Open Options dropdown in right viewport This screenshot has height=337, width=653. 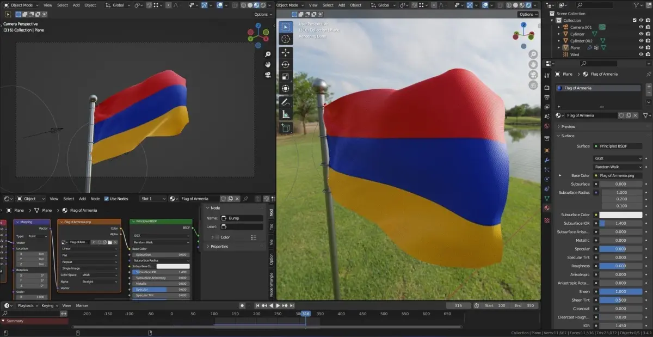527,14
